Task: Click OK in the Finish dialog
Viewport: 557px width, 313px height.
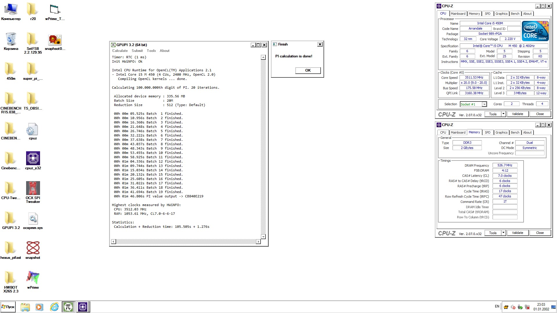Action: point(308,70)
